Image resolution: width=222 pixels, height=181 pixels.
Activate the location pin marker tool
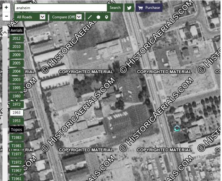coord(106,17)
